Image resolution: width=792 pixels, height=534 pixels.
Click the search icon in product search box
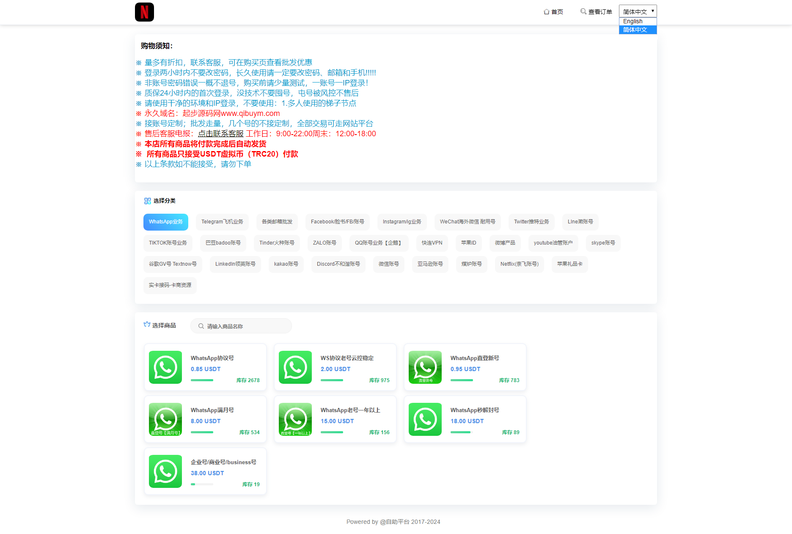[x=201, y=326]
